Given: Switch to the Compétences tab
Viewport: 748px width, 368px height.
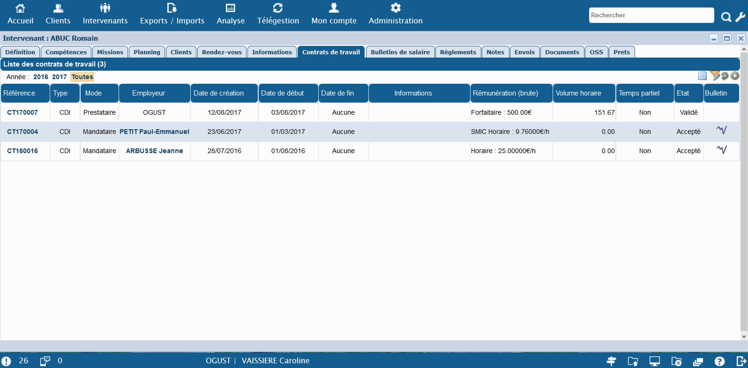Looking at the screenshot, I should [x=66, y=52].
